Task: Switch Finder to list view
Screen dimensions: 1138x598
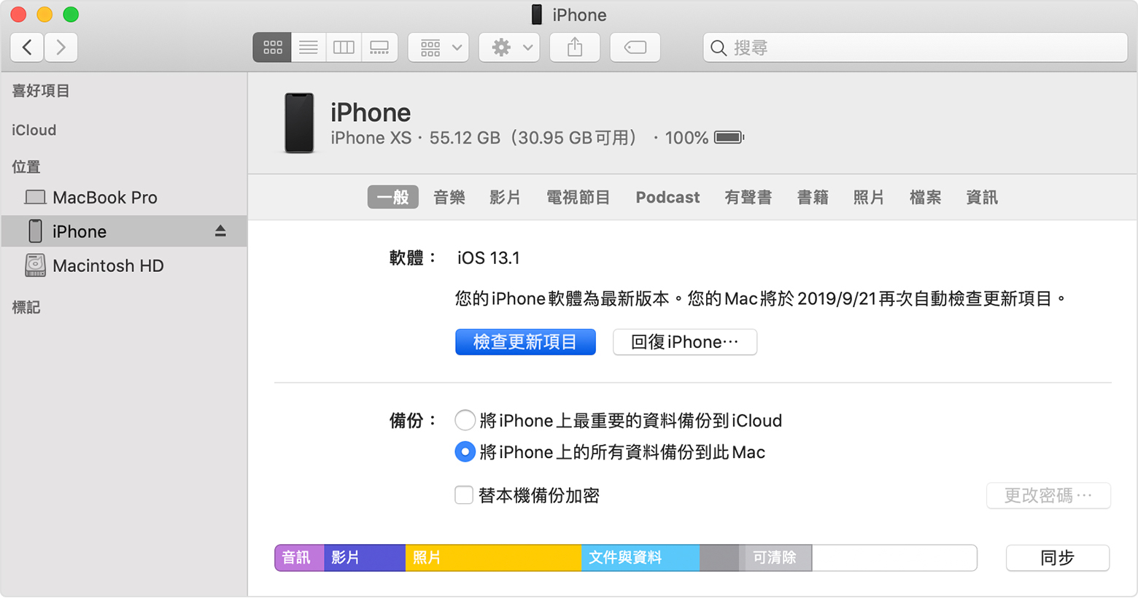Action: coord(309,47)
